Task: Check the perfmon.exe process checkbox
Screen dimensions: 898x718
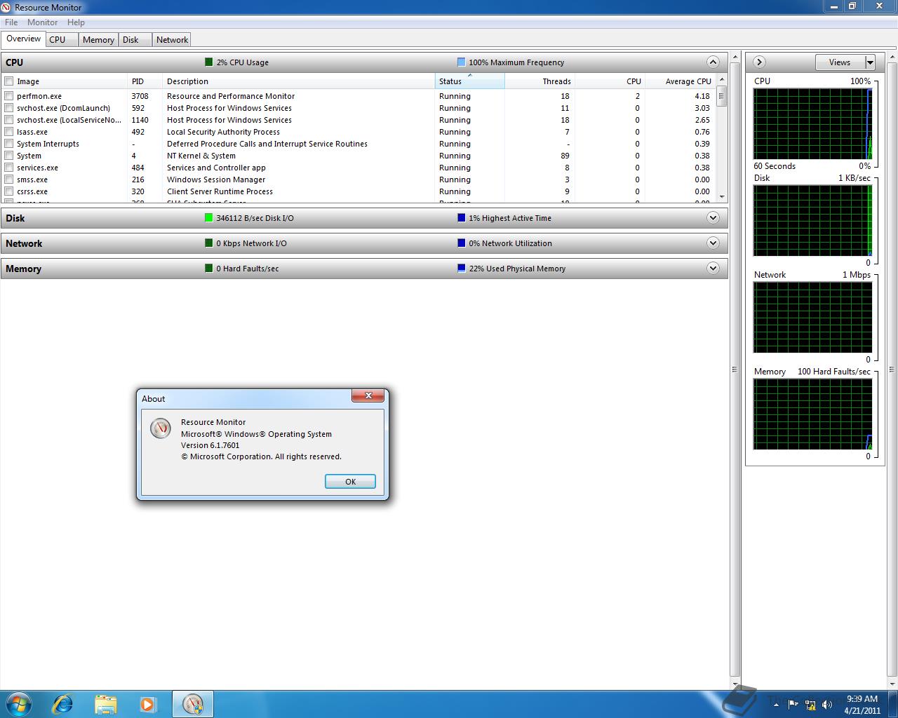Action: pos(9,96)
